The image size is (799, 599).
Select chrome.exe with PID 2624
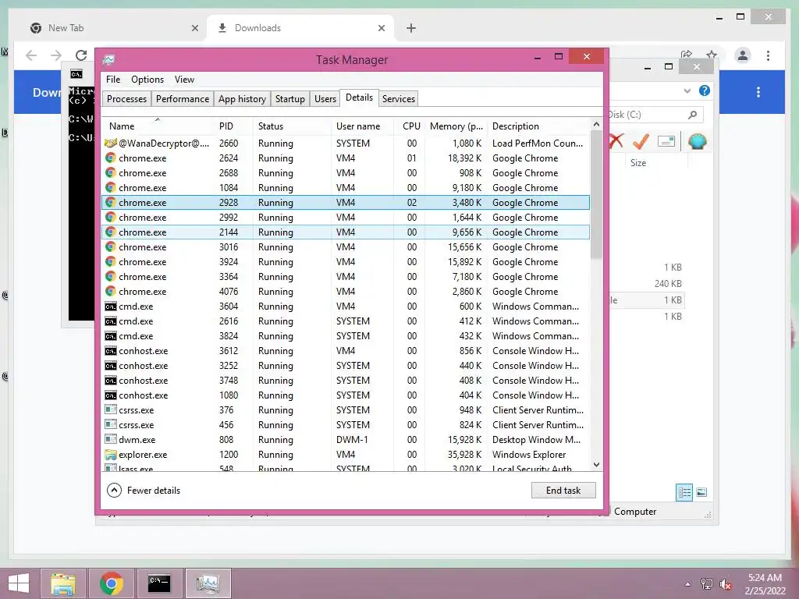(346, 158)
